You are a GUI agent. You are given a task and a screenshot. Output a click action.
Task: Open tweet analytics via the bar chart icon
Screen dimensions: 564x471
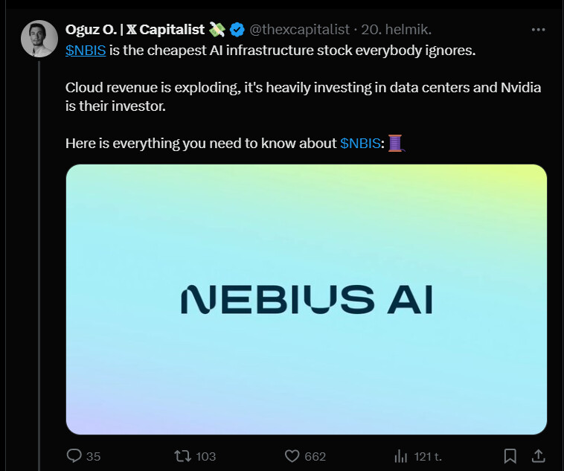coord(400,455)
